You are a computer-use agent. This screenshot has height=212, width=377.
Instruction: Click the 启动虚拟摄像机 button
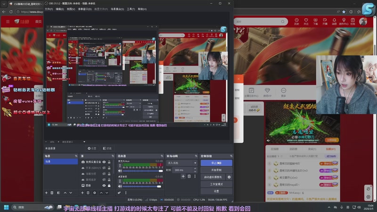click(213, 177)
